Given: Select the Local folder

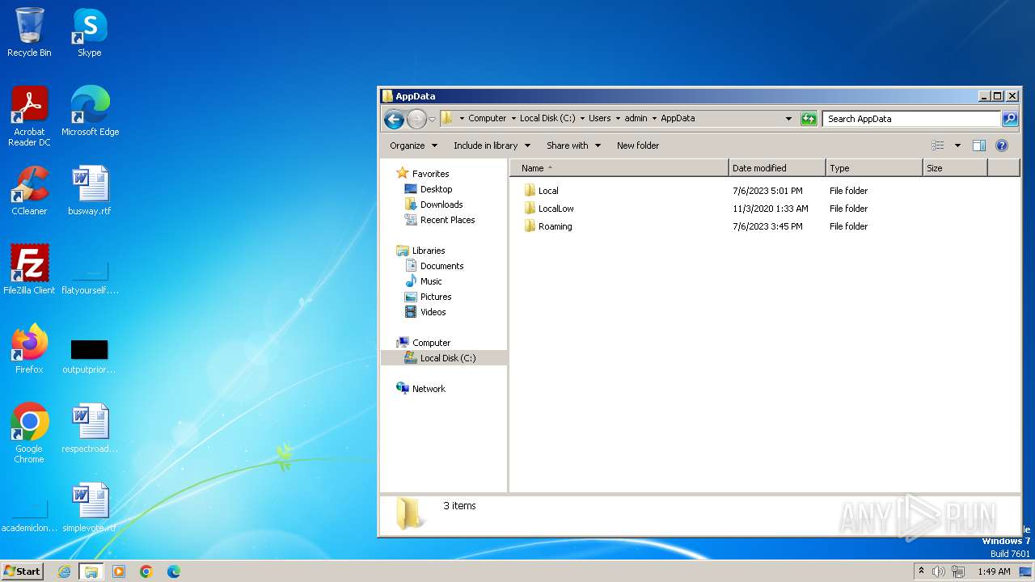Looking at the screenshot, I should [x=547, y=191].
